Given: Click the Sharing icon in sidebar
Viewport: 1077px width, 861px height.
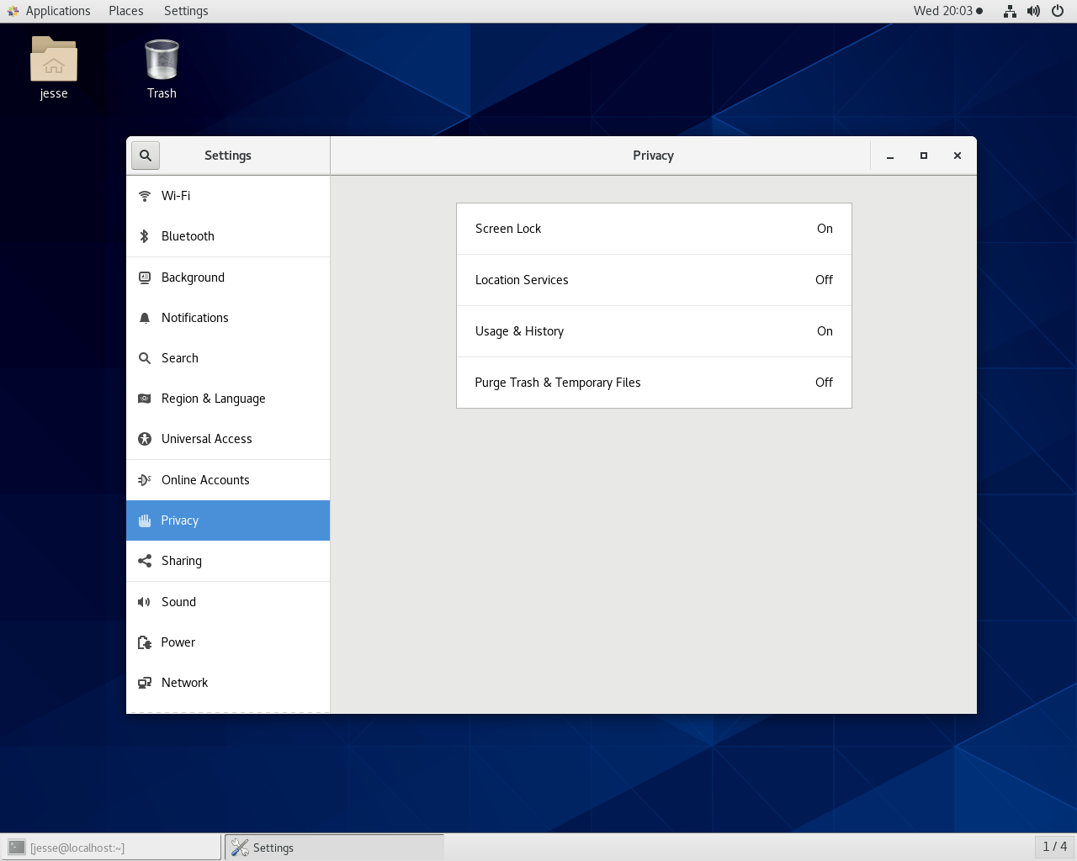Looking at the screenshot, I should pos(145,561).
